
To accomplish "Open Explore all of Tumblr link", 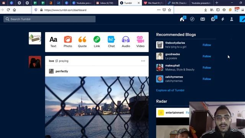I will 170,90.
